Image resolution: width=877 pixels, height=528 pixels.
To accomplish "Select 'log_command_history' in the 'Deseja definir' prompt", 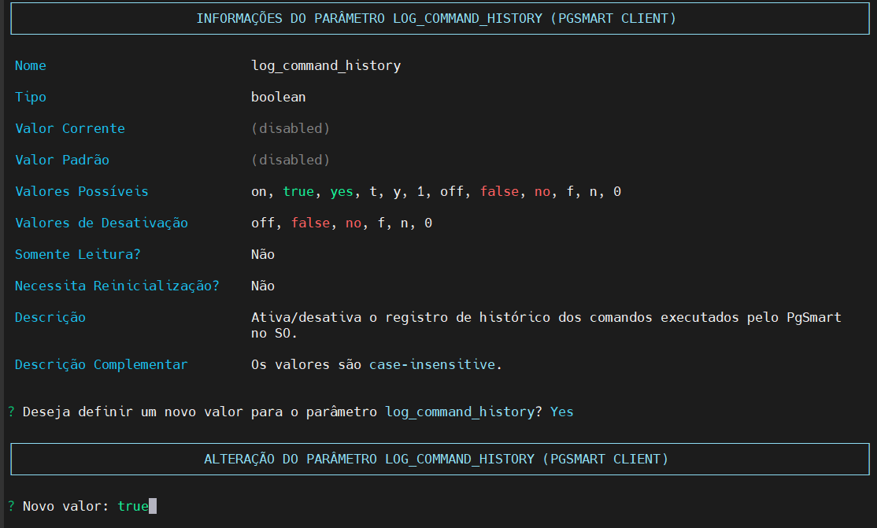I will (460, 412).
